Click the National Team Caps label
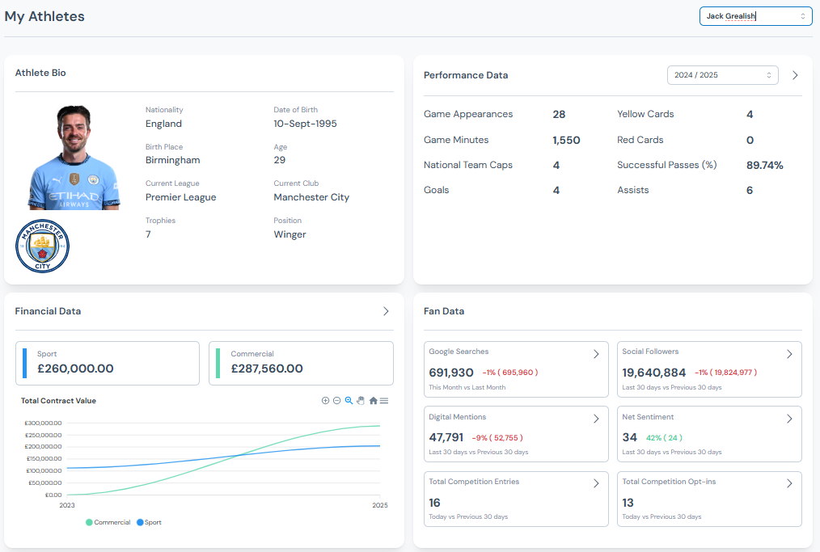The height and width of the screenshot is (552, 820). (468, 165)
